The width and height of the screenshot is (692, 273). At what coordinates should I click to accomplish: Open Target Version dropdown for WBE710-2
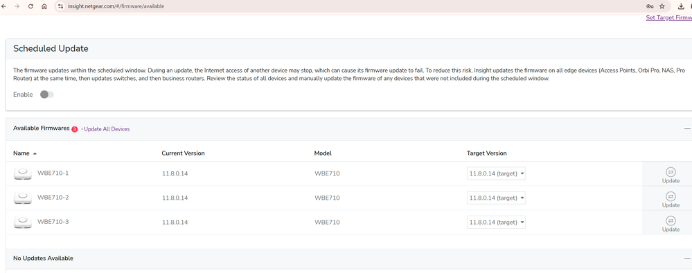[496, 198]
